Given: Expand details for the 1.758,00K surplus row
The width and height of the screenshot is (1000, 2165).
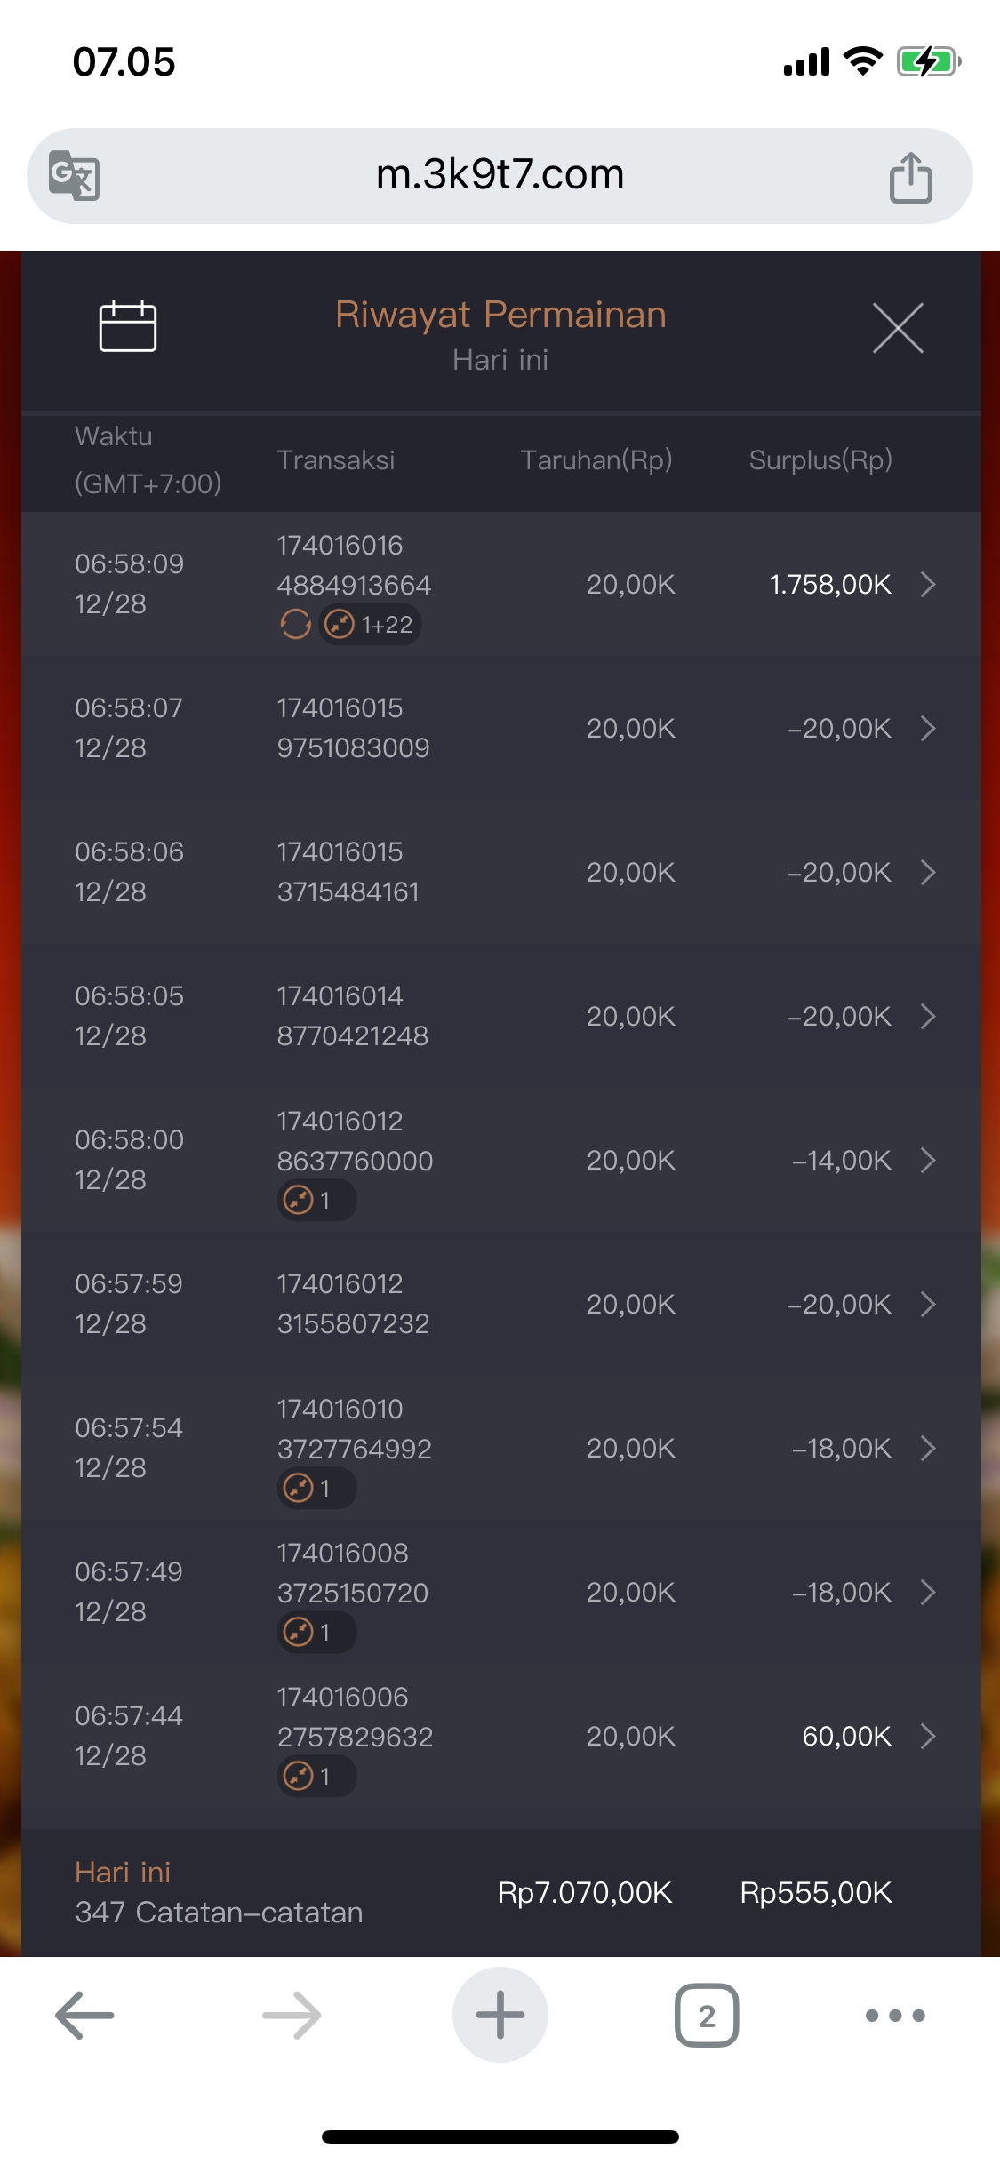Looking at the screenshot, I should (x=928, y=584).
